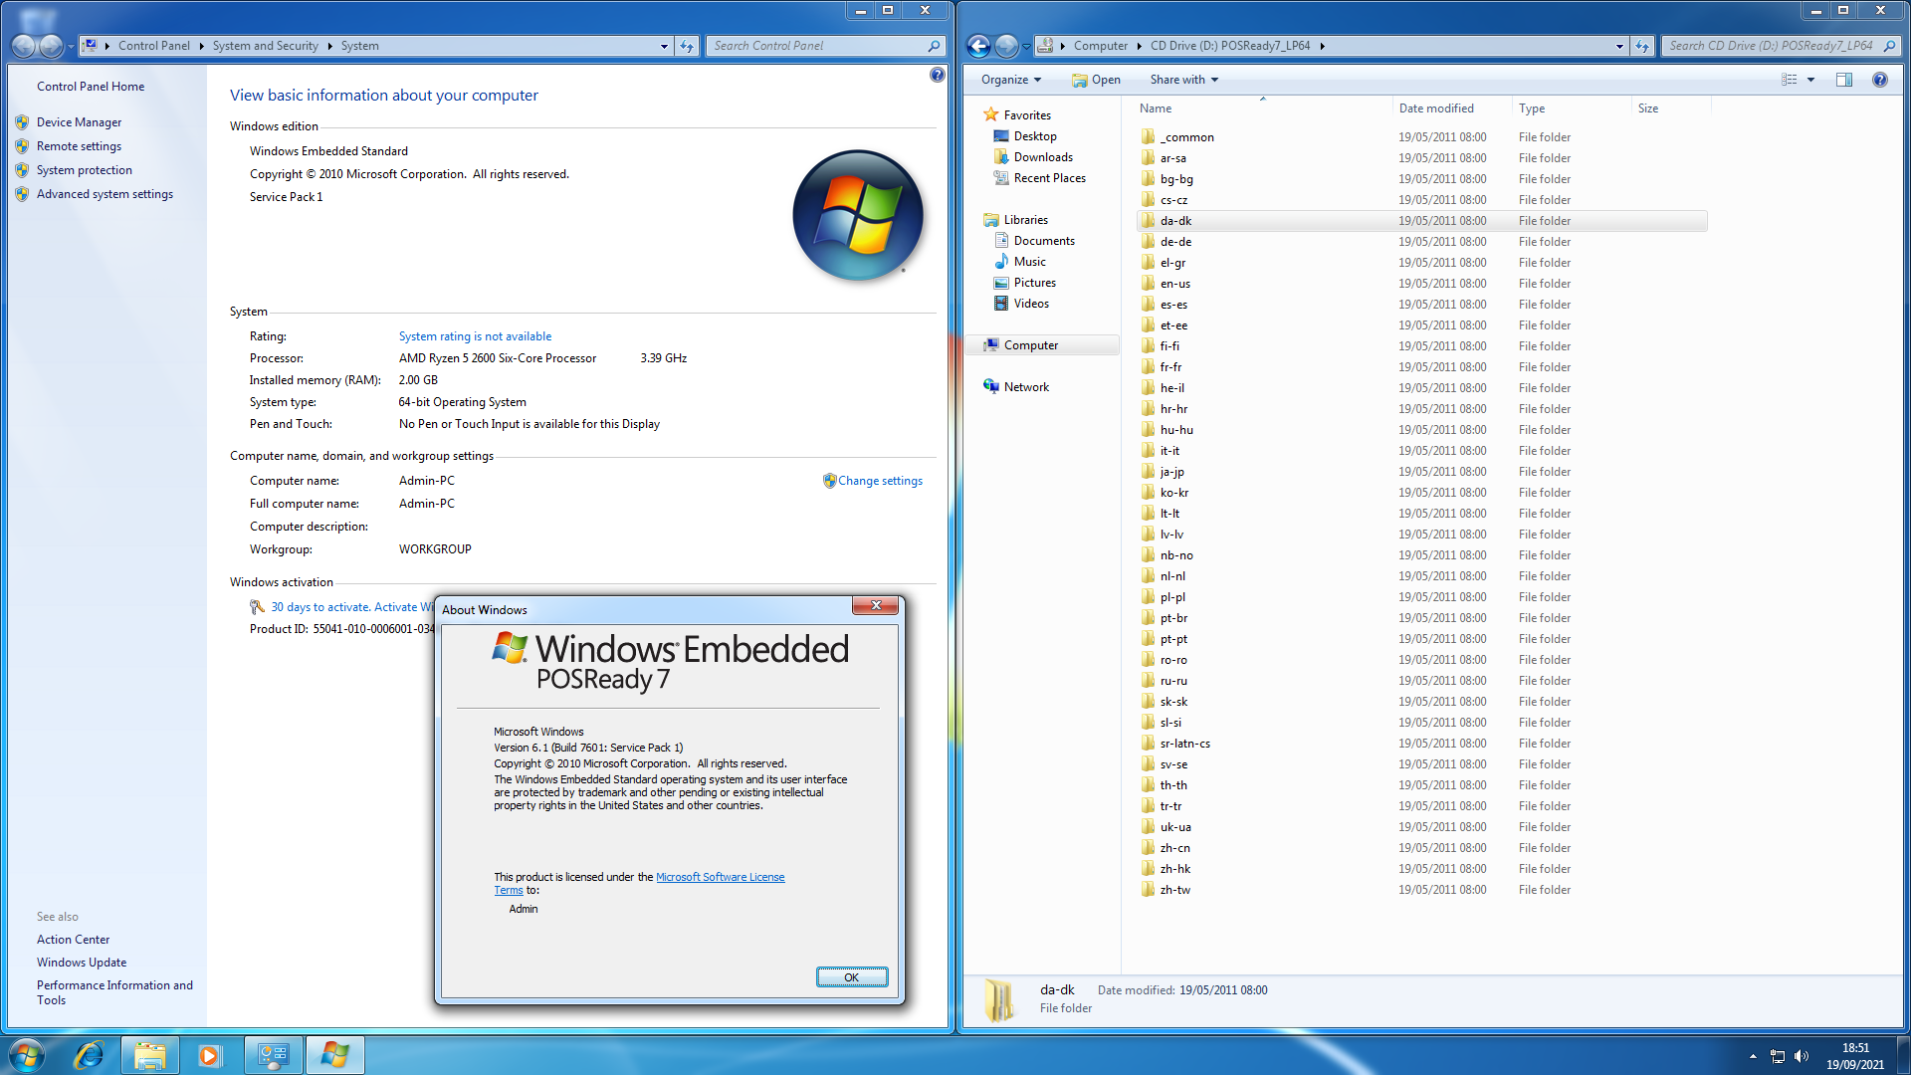The image size is (1911, 1075).
Task: Click the 30 days to activate link
Action: coord(352,607)
